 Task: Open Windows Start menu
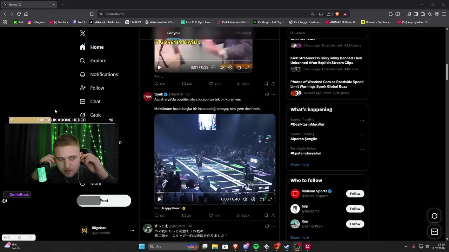tap(142, 246)
